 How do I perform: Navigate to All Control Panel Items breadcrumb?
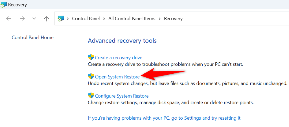132,19
